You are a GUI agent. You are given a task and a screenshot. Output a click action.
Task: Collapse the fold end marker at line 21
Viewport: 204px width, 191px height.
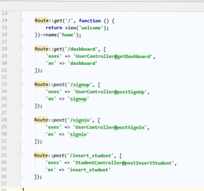[x=22, y=70]
